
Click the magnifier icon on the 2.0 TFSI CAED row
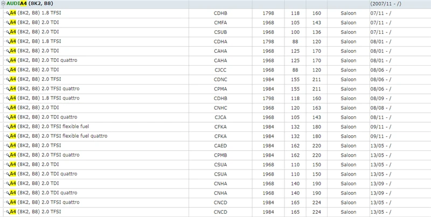point(8,146)
